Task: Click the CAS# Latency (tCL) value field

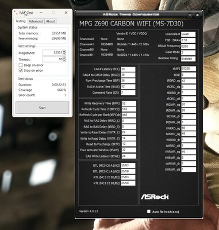Action: pos(128,69)
